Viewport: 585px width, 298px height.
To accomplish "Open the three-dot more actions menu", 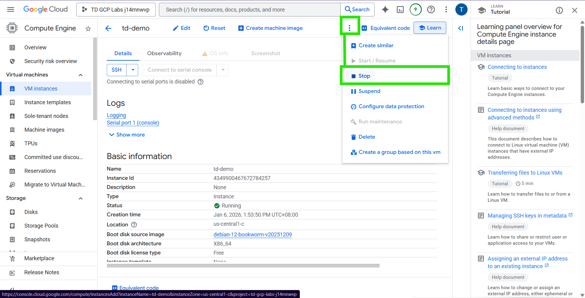I will (350, 28).
